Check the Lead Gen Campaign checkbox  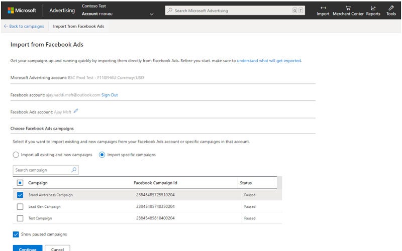point(20,206)
